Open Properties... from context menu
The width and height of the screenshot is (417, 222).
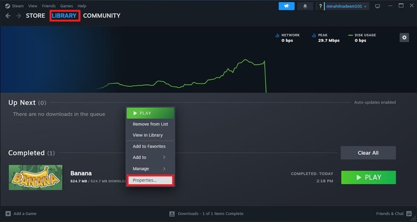(x=150, y=180)
